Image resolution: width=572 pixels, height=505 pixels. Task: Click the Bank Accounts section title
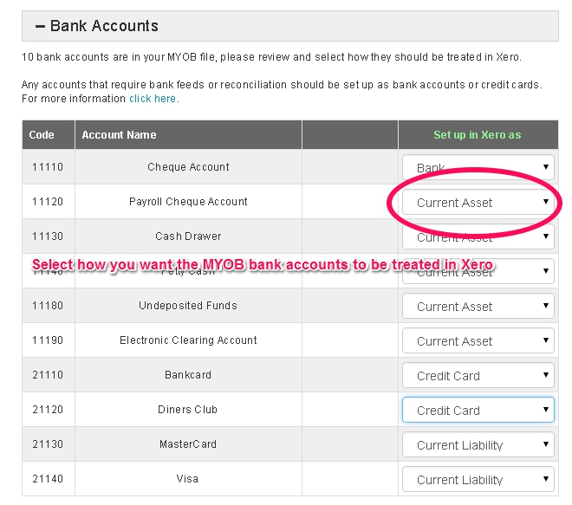click(x=104, y=26)
